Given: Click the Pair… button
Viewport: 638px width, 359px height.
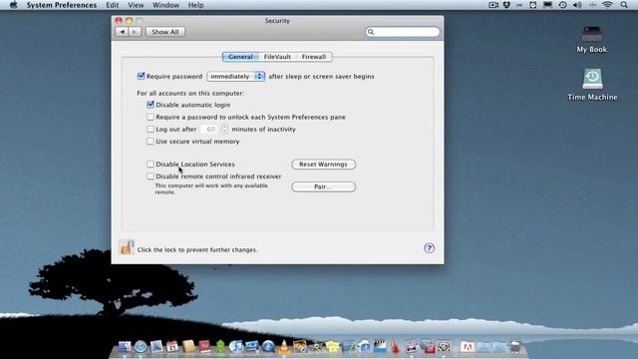Looking at the screenshot, I should click(323, 186).
